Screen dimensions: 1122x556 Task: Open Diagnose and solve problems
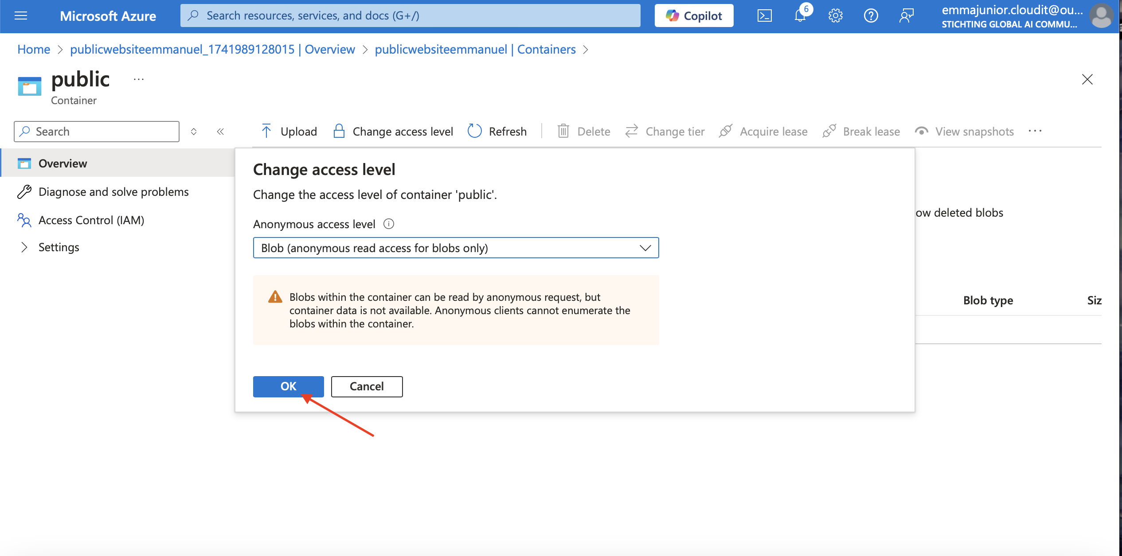coord(113,192)
